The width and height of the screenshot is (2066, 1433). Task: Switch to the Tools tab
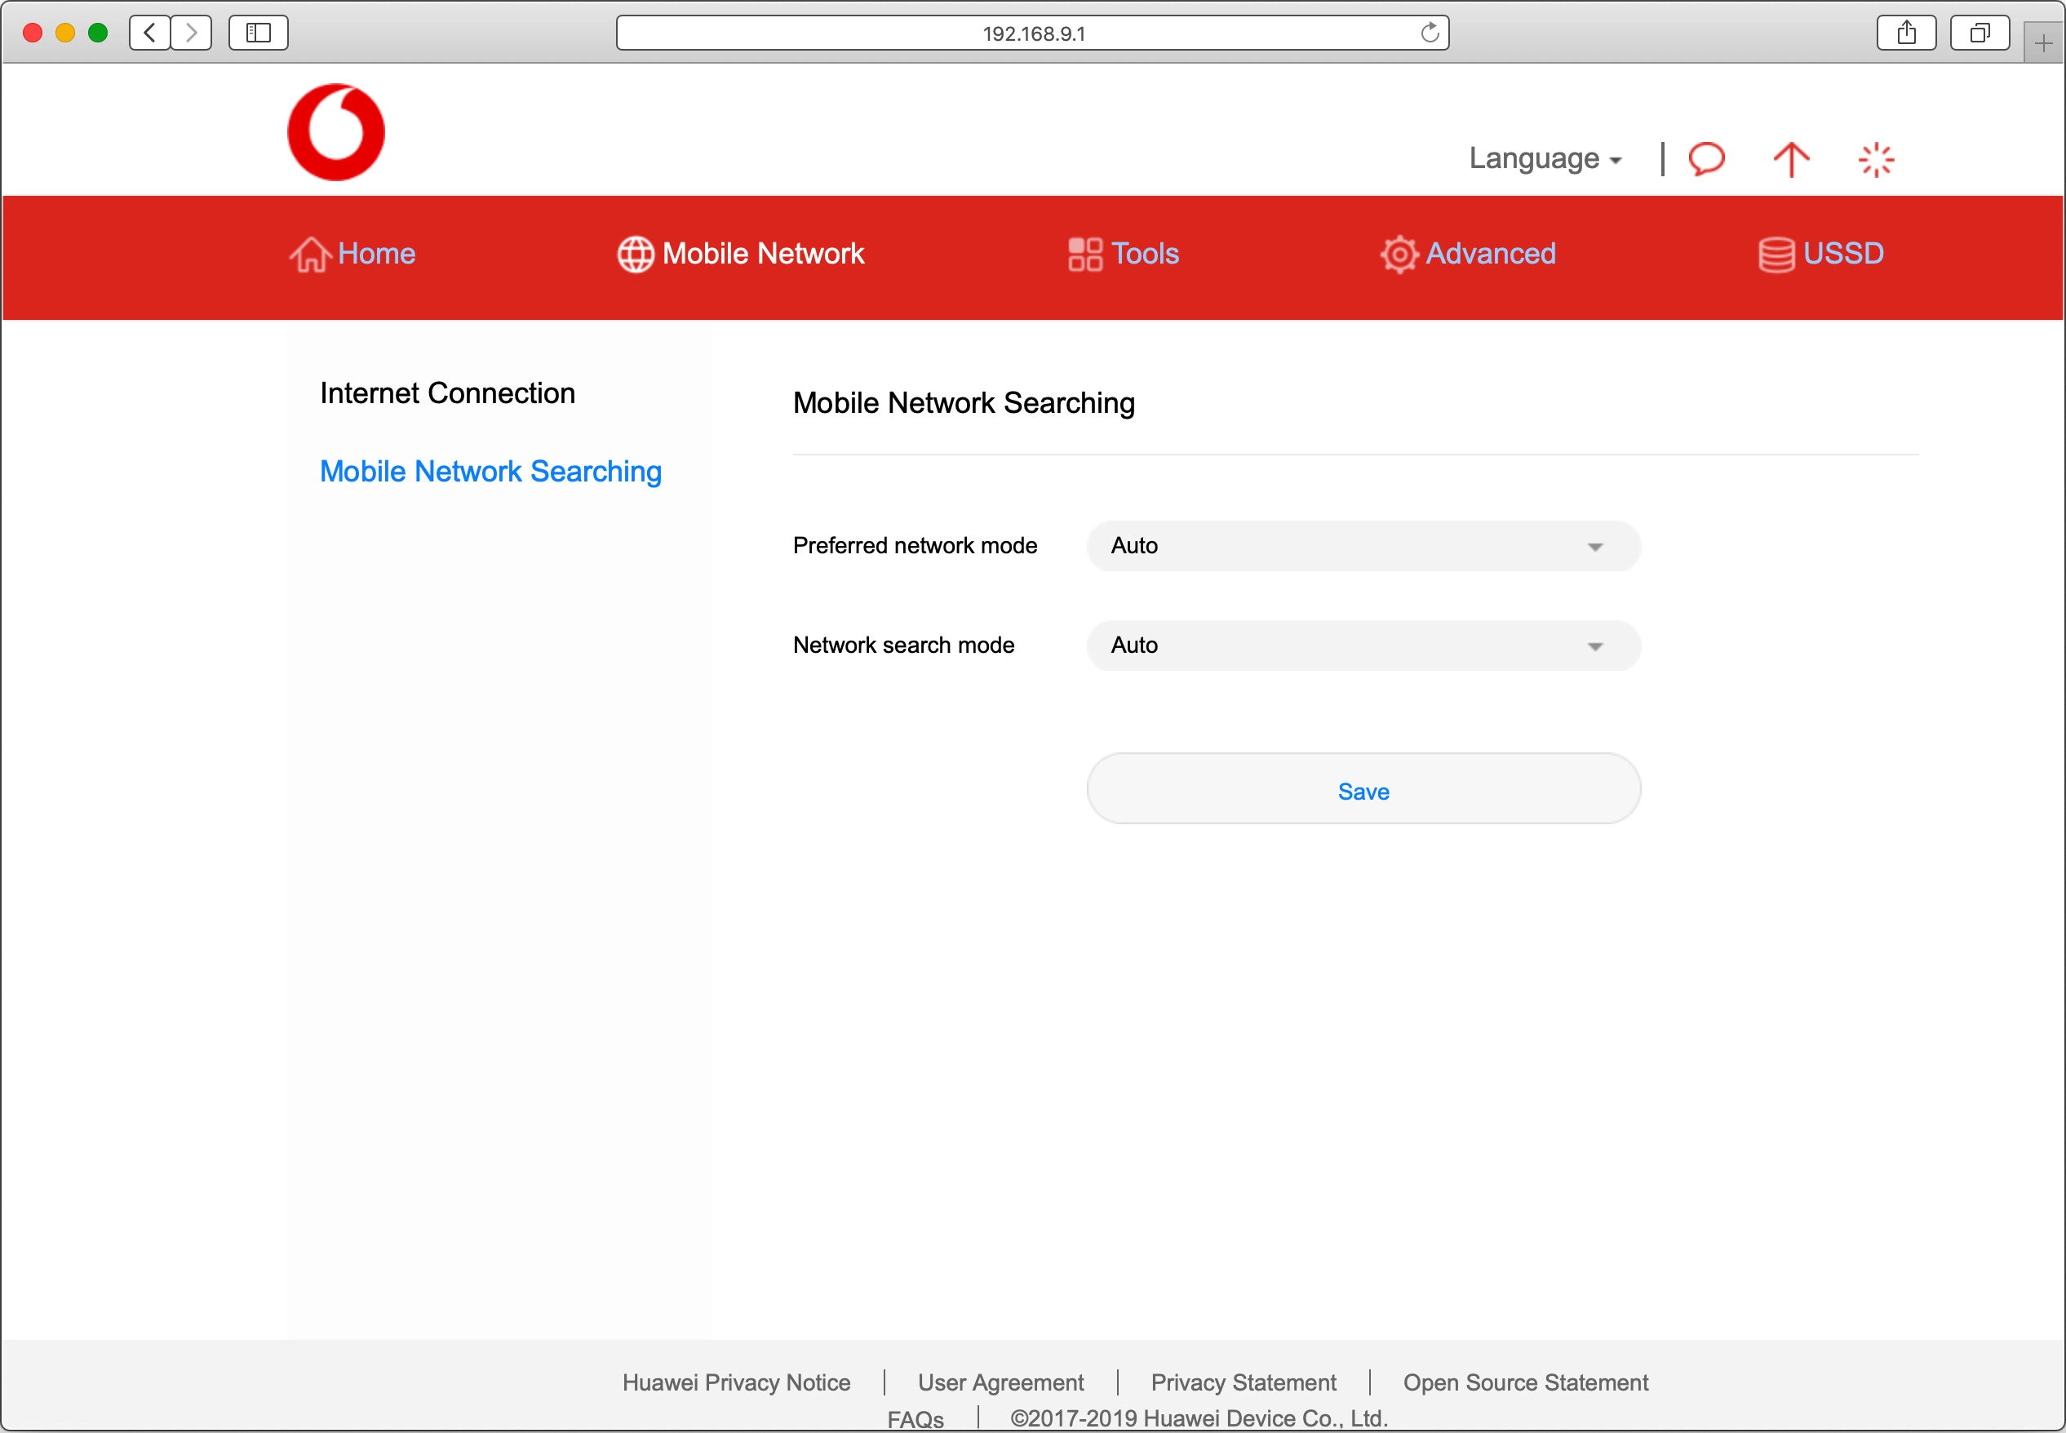click(x=1144, y=254)
